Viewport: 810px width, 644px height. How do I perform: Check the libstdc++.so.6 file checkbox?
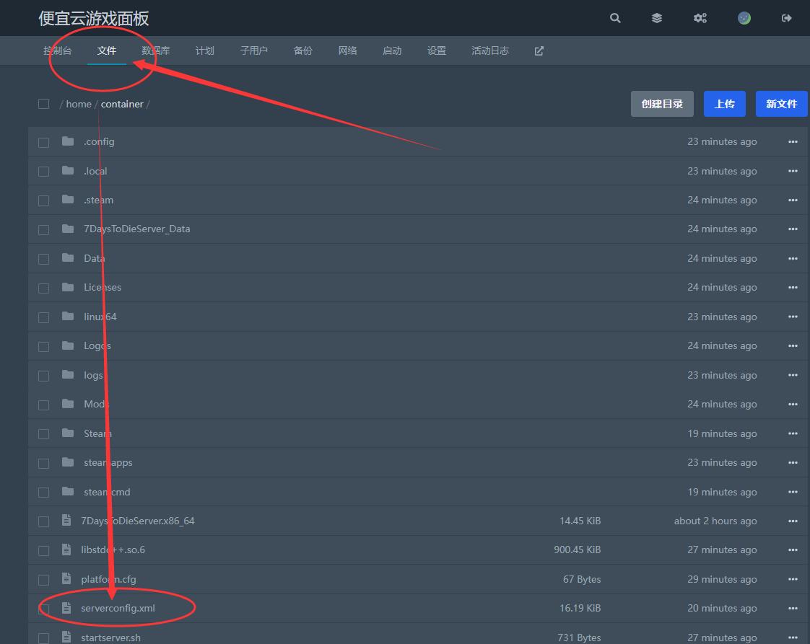point(44,550)
